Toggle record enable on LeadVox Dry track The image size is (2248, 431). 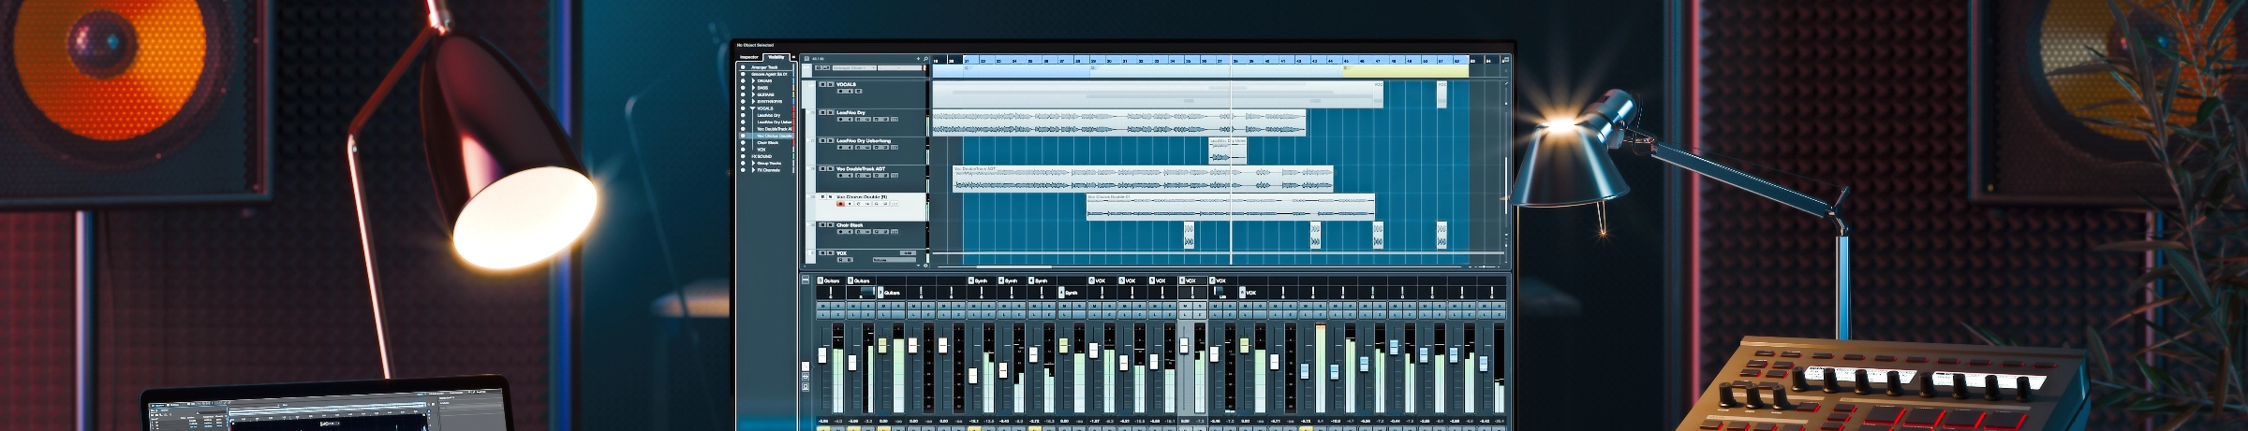(x=841, y=119)
